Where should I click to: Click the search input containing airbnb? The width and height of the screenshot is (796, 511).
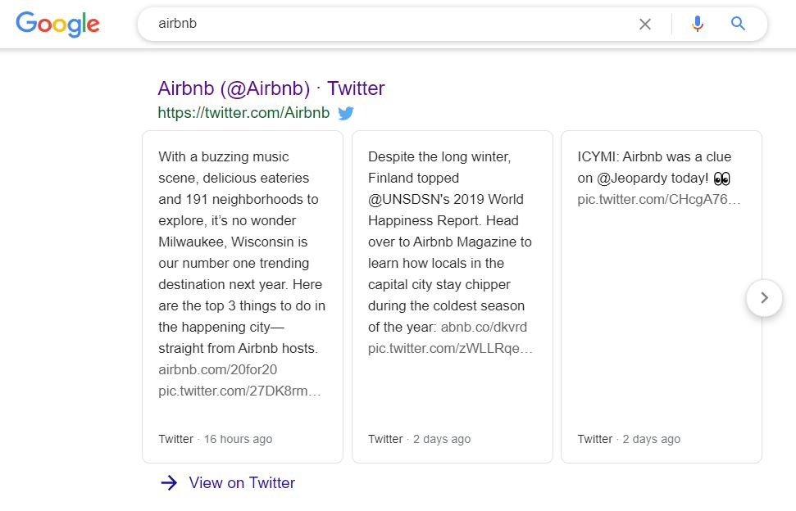(x=328, y=24)
